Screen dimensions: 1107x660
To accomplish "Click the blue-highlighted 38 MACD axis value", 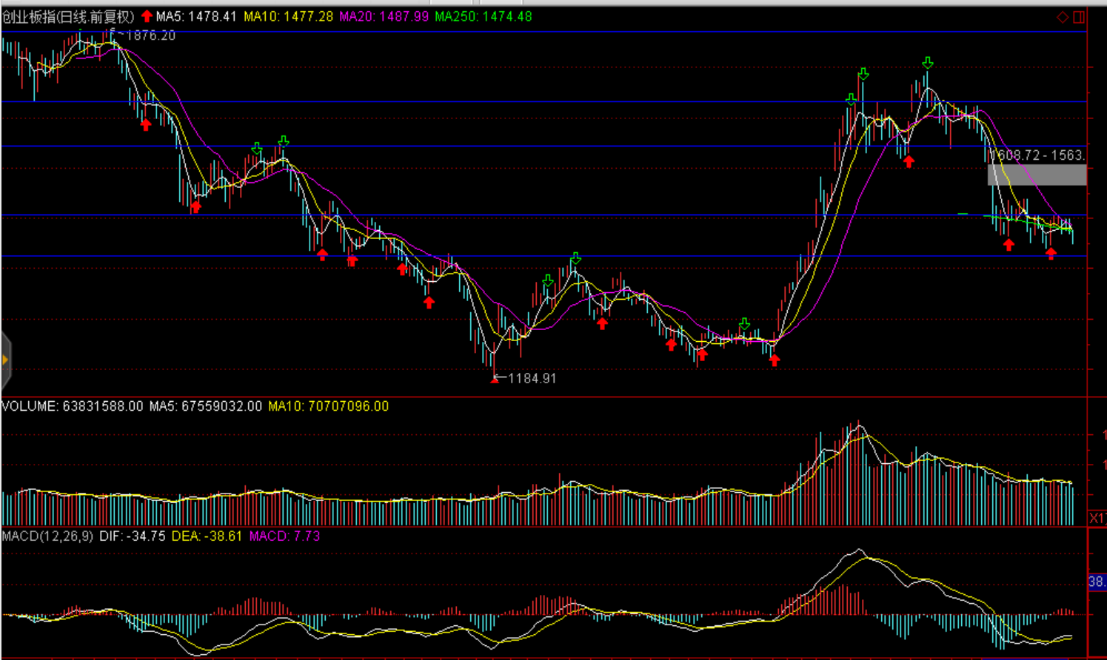I will click(1097, 582).
